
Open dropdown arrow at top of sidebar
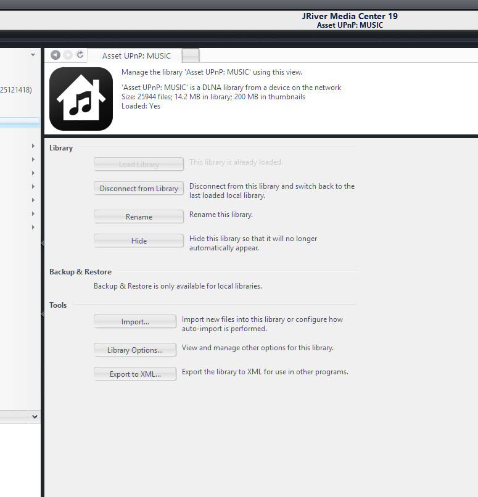coord(33,55)
